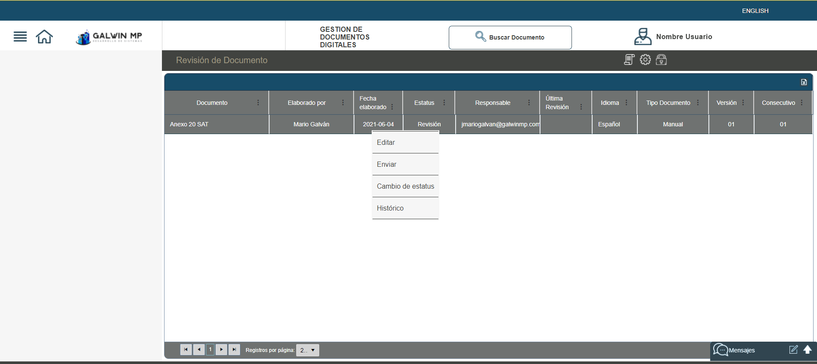Click the magnifier search icon

tap(480, 37)
